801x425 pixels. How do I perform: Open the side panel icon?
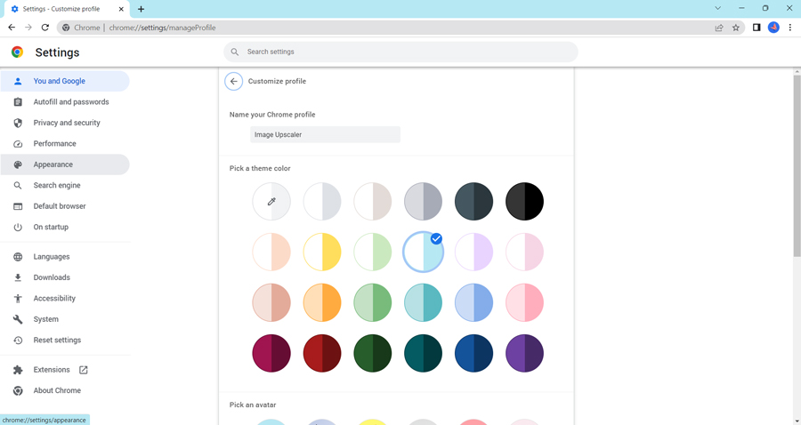point(756,28)
